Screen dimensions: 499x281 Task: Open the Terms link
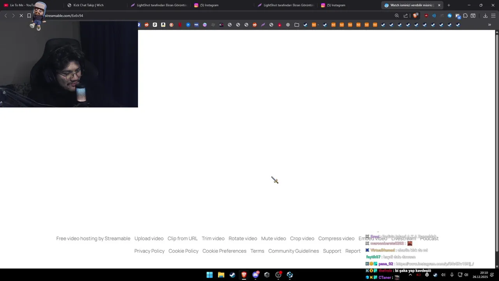pos(257,251)
